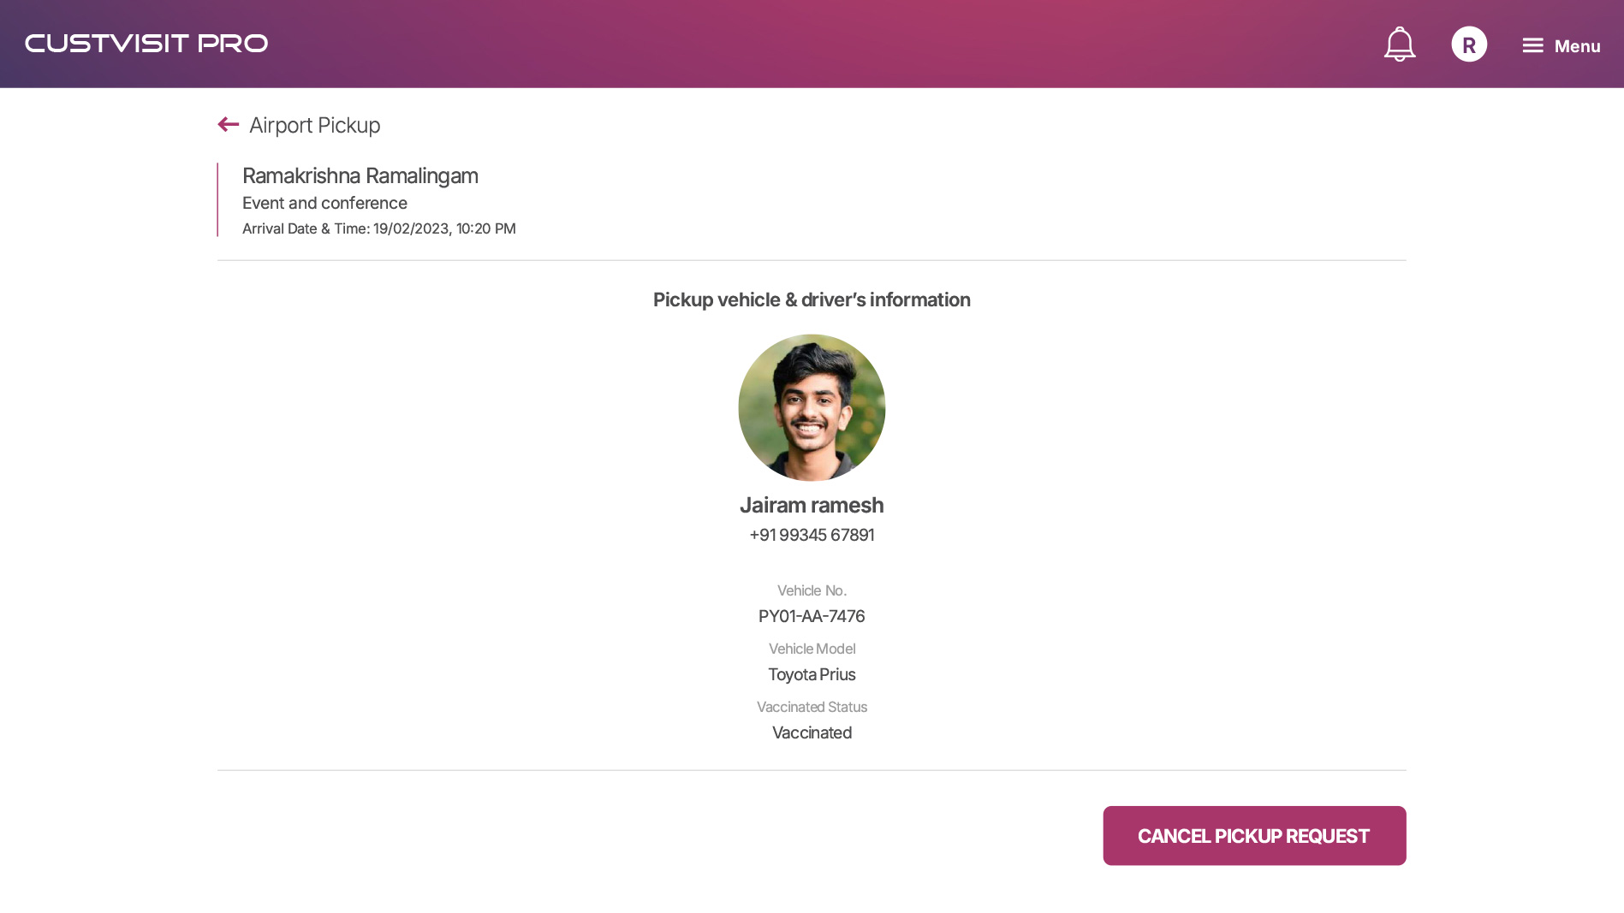Click the Airport Pickup page title
1624x913 pixels.
[314, 125]
